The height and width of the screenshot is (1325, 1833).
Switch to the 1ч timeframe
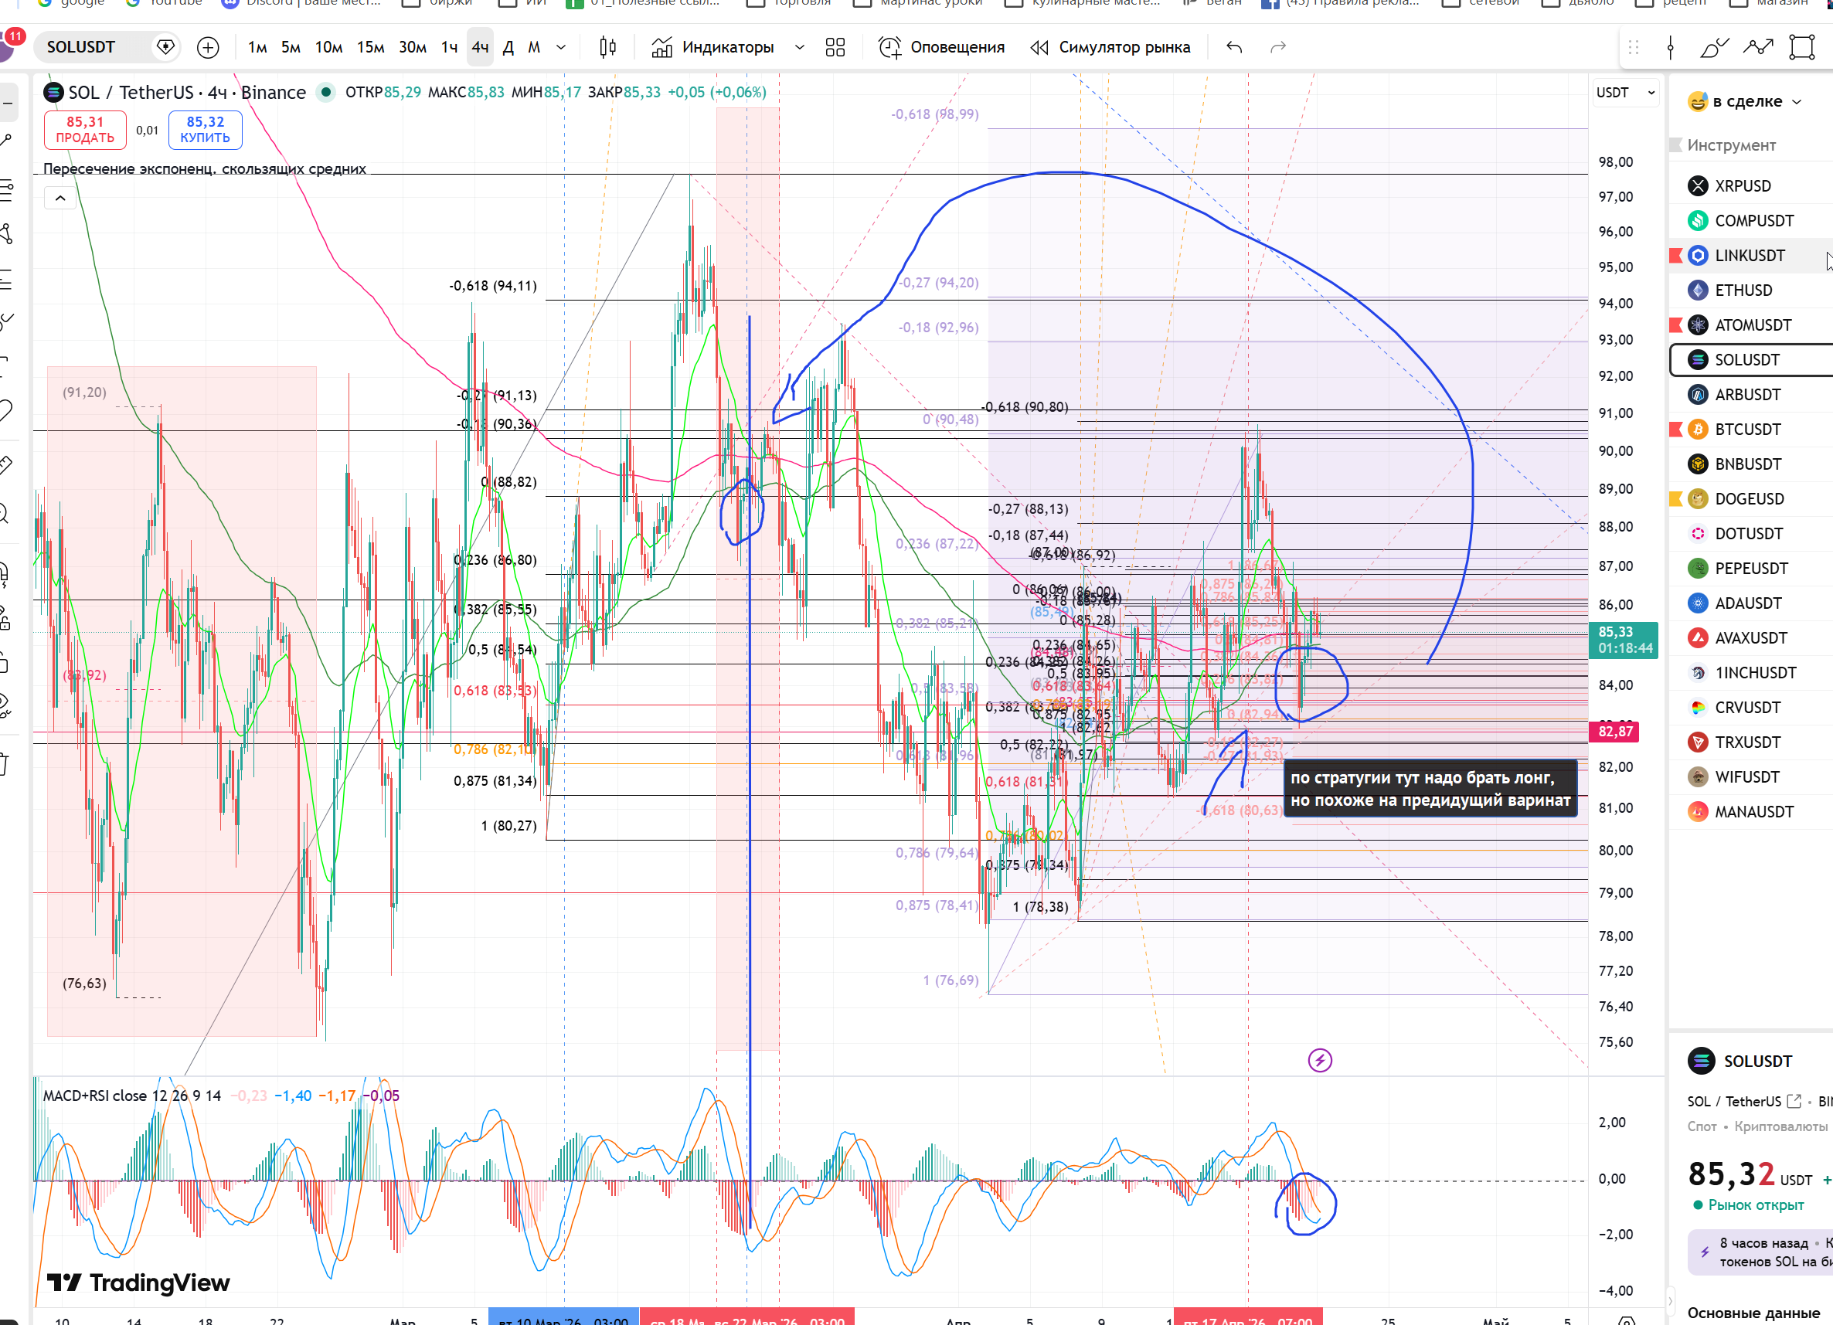point(449,48)
